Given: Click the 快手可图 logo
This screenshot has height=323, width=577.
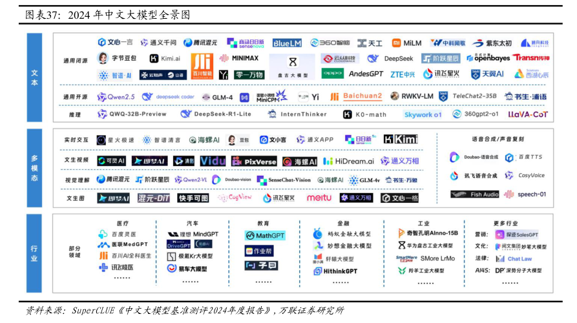Looking at the screenshot, I should tap(193, 198).
